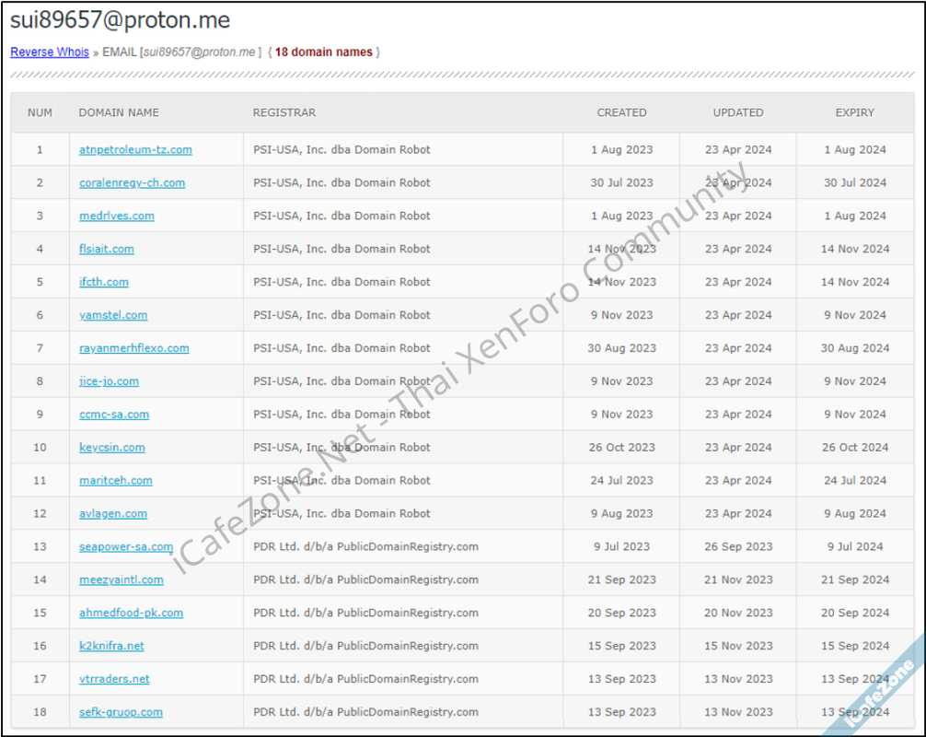Open the flsiait.com domain link

[x=106, y=249]
